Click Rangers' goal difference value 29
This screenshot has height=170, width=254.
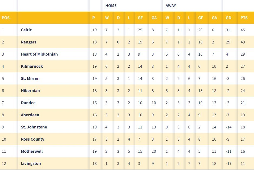click(x=228, y=42)
